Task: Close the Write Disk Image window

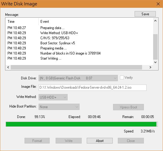Action: tap(158, 4)
